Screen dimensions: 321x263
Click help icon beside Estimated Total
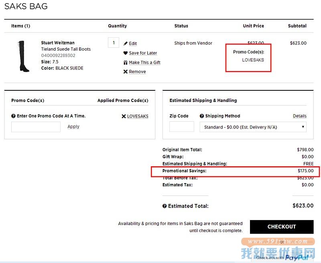coord(165,206)
